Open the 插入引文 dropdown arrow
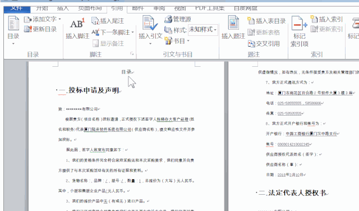The width and height of the screenshot is (359, 211). tap(150, 43)
